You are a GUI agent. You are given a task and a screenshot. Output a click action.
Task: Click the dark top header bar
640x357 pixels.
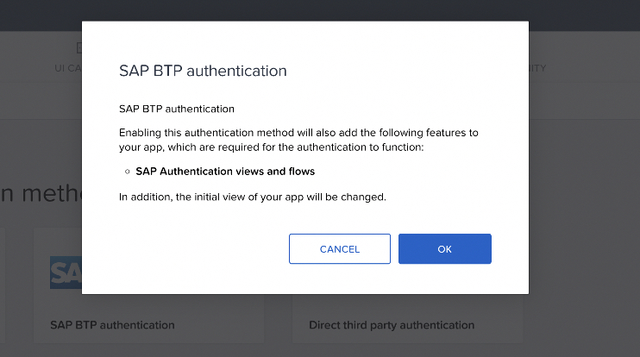(320, 10)
